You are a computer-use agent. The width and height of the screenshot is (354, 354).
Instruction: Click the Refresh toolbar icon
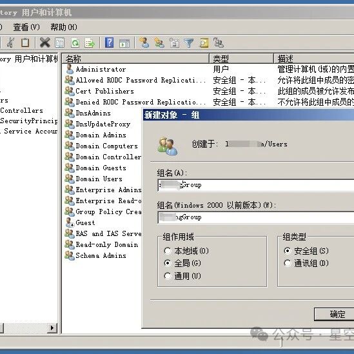point(75,43)
